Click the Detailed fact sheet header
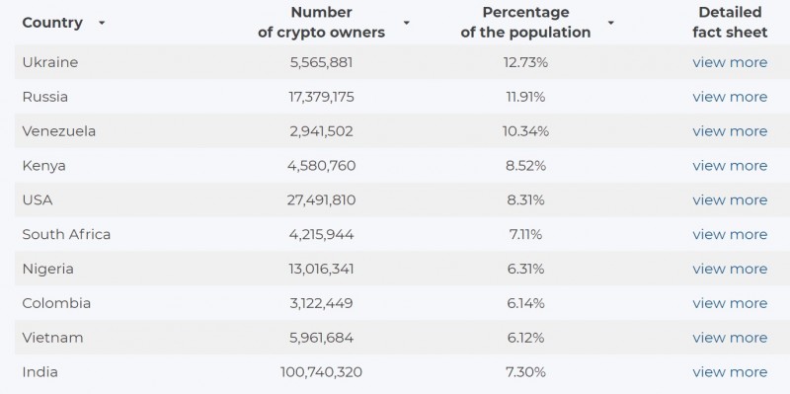Image resolution: width=790 pixels, height=394 pixels. (730, 22)
